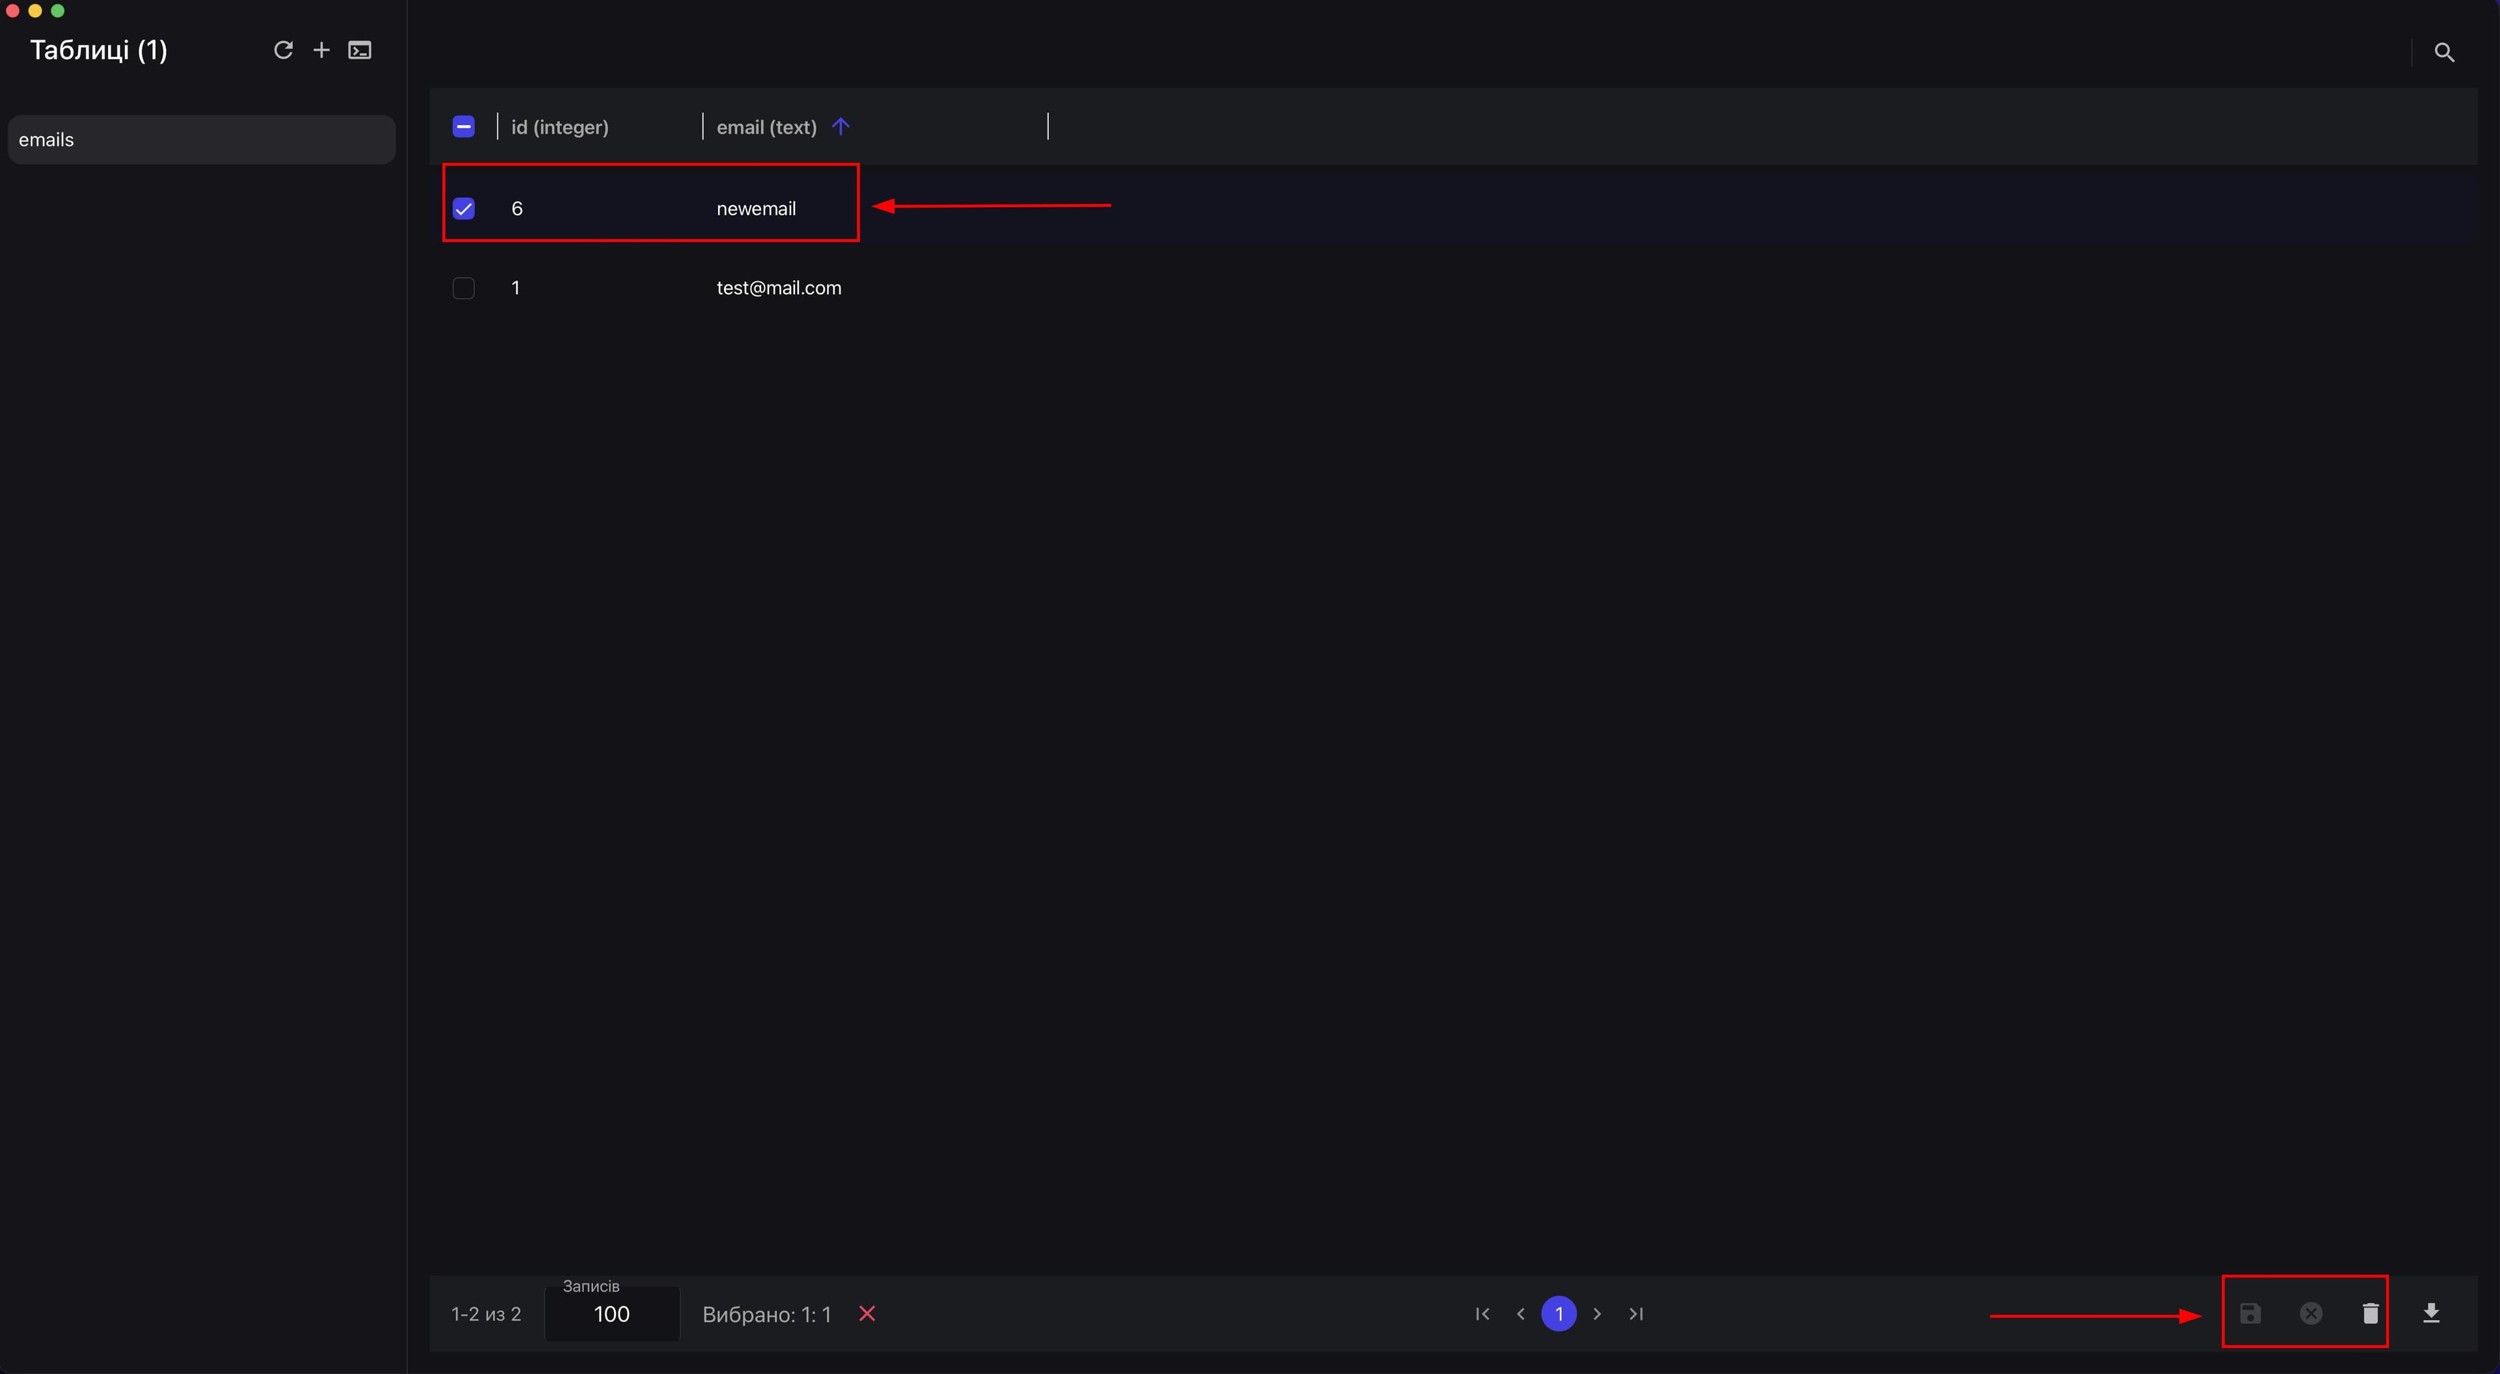Toggle the select-all header checkbox
Image resolution: width=2500 pixels, height=1374 pixels.
(x=464, y=126)
